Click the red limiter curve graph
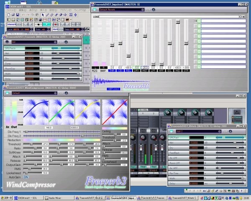 click(x=115, y=112)
